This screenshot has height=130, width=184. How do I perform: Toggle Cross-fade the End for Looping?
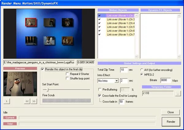(x=100, y=96)
